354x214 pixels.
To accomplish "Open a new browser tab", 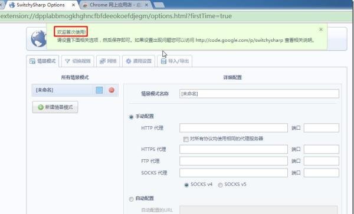I will pyautogui.click(x=159, y=5).
